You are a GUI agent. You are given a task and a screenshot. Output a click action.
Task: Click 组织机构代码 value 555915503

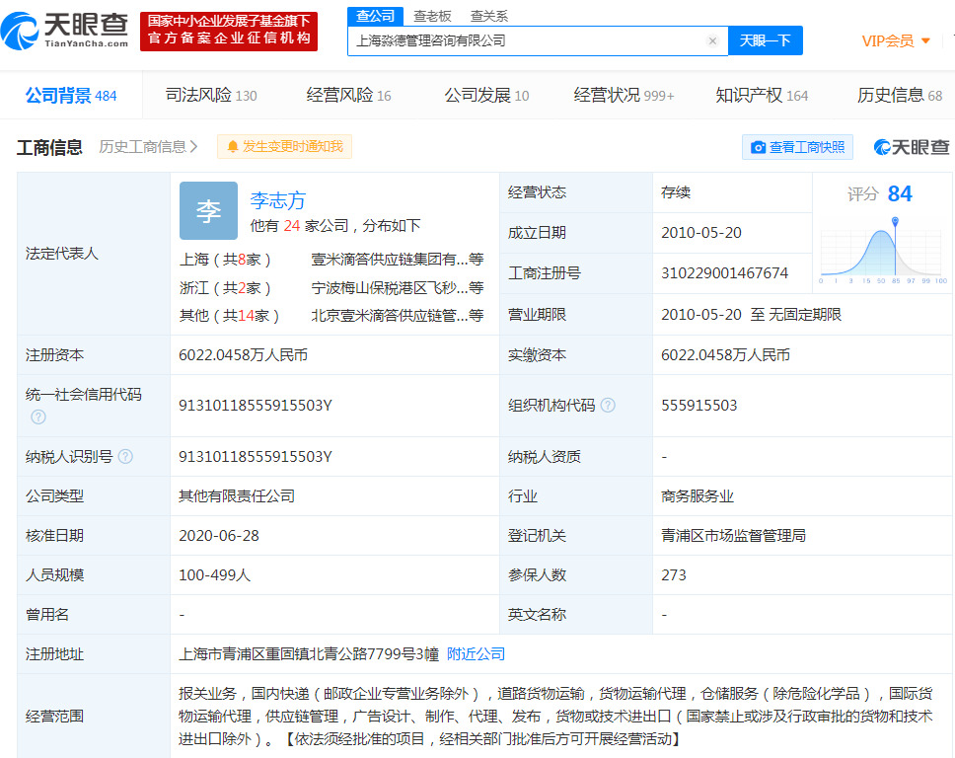[x=699, y=406]
